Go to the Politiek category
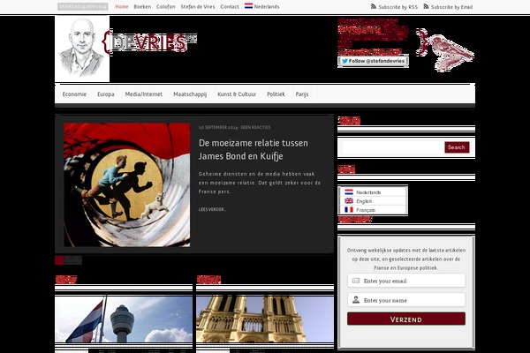This screenshot has width=530, height=353. [276, 94]
